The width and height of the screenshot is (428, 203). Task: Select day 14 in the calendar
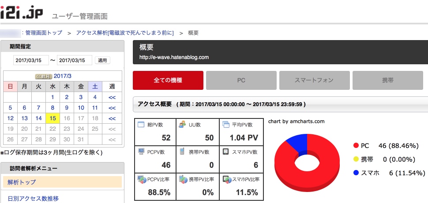click(38, 118)
